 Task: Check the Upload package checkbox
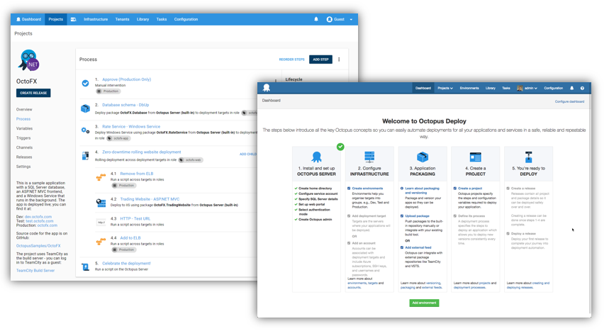coord(402,215)
